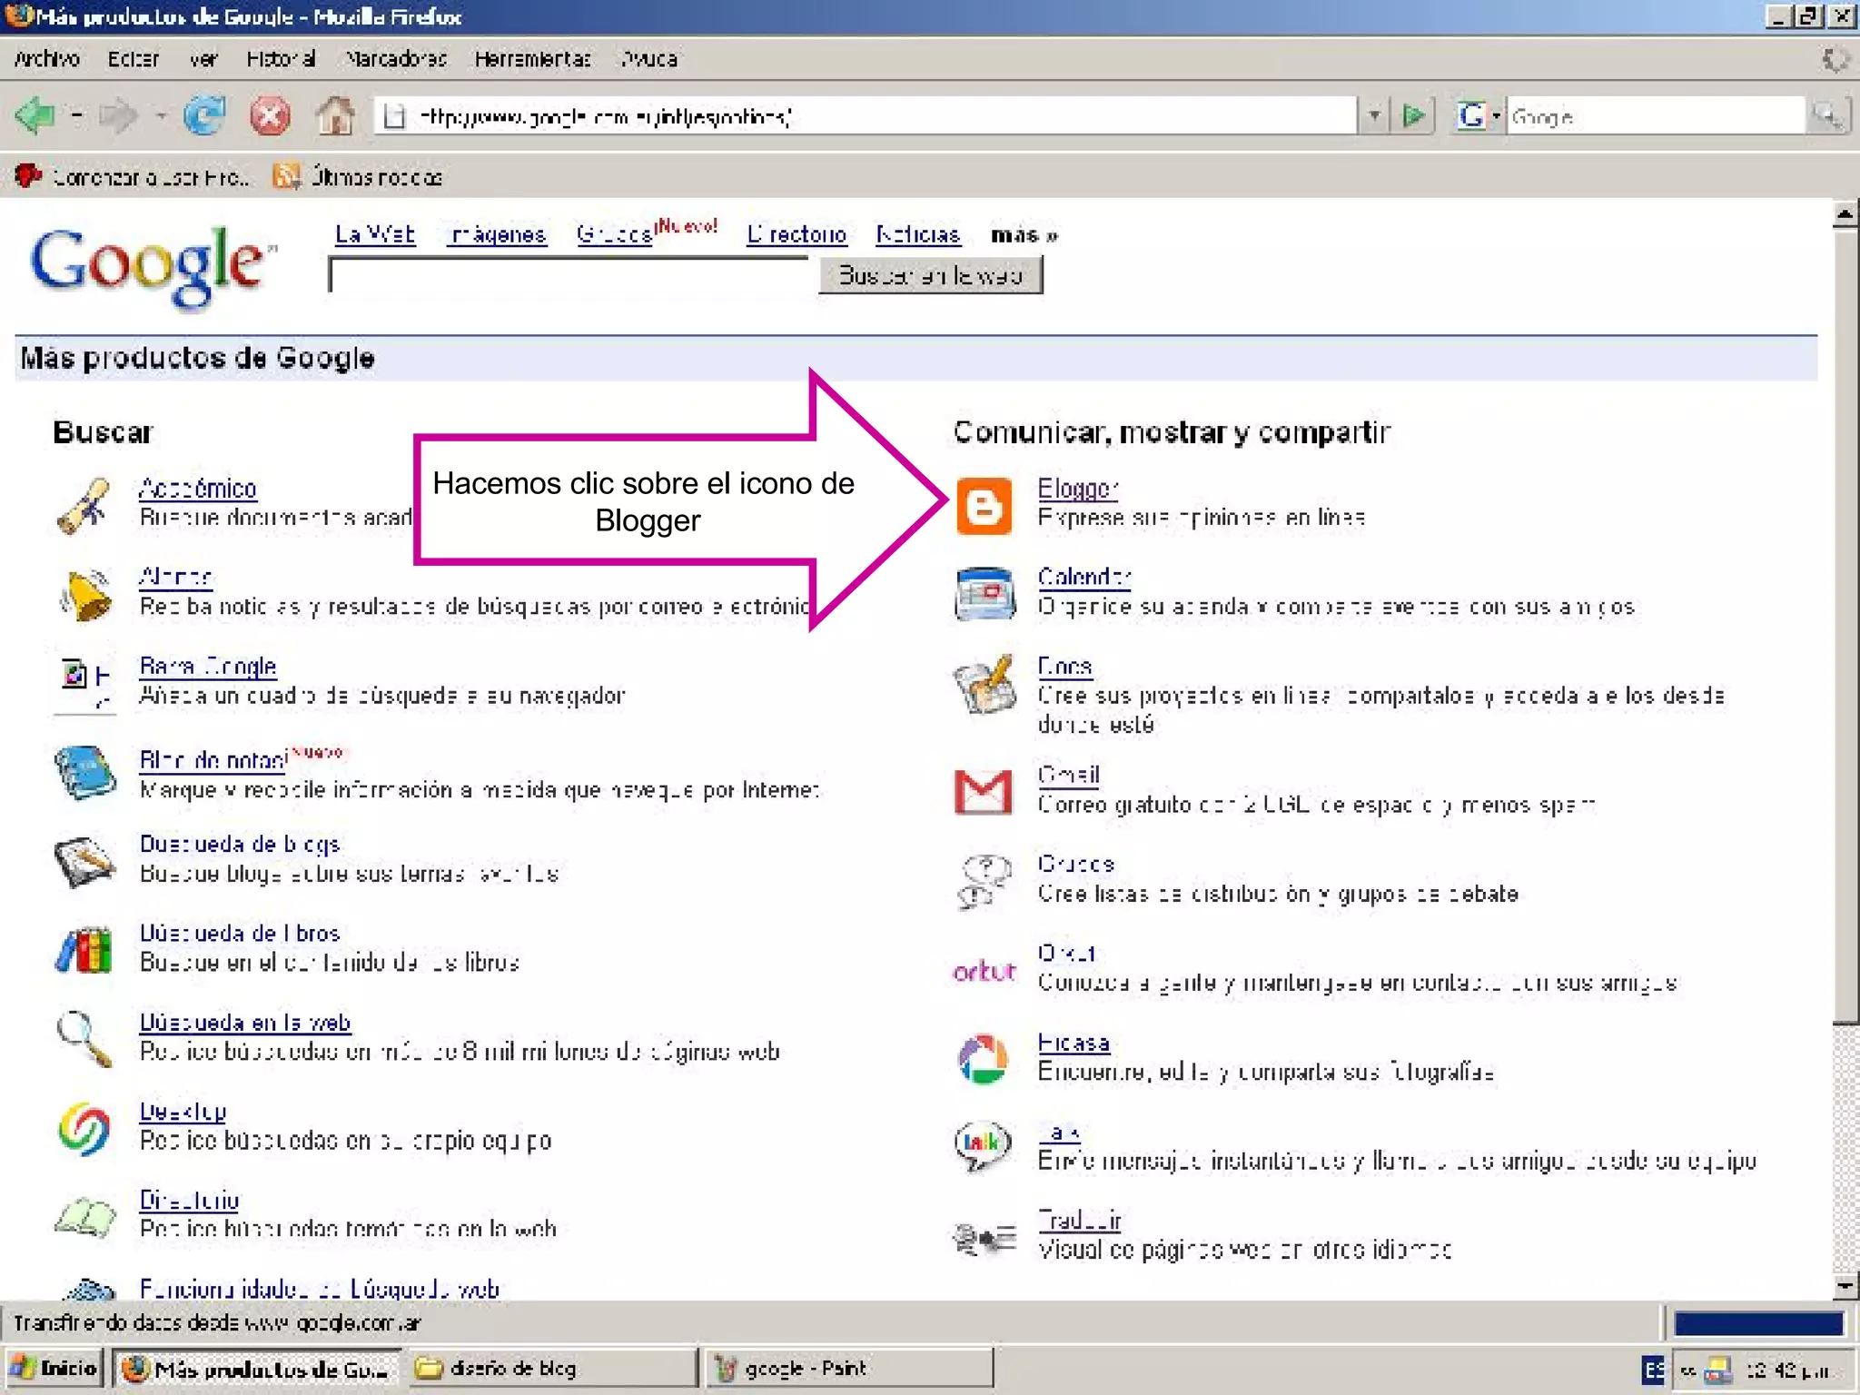Open the Bloc de notas link
This screenshot has width=1860, height=1395.
point(213,759)
